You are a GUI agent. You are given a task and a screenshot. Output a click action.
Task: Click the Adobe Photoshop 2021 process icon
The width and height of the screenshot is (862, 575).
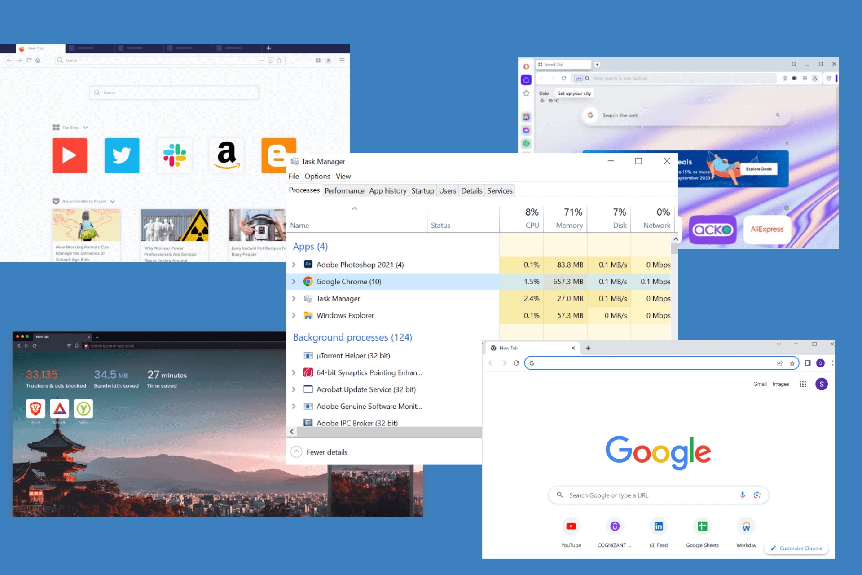(x=310, y=264)
